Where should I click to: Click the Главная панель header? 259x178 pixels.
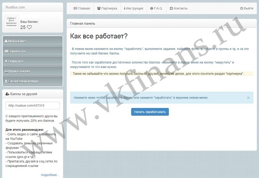(82, 23)
